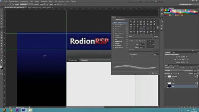
Task: Hide the Фон layer
Action: click(165, 86)
